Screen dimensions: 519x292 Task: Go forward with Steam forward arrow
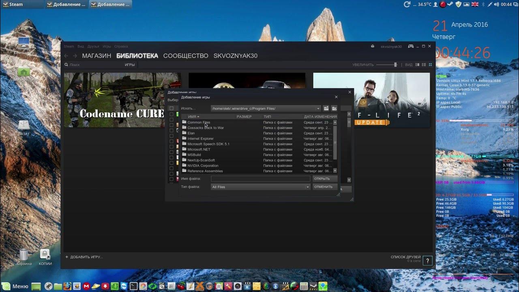click(75, 56)
